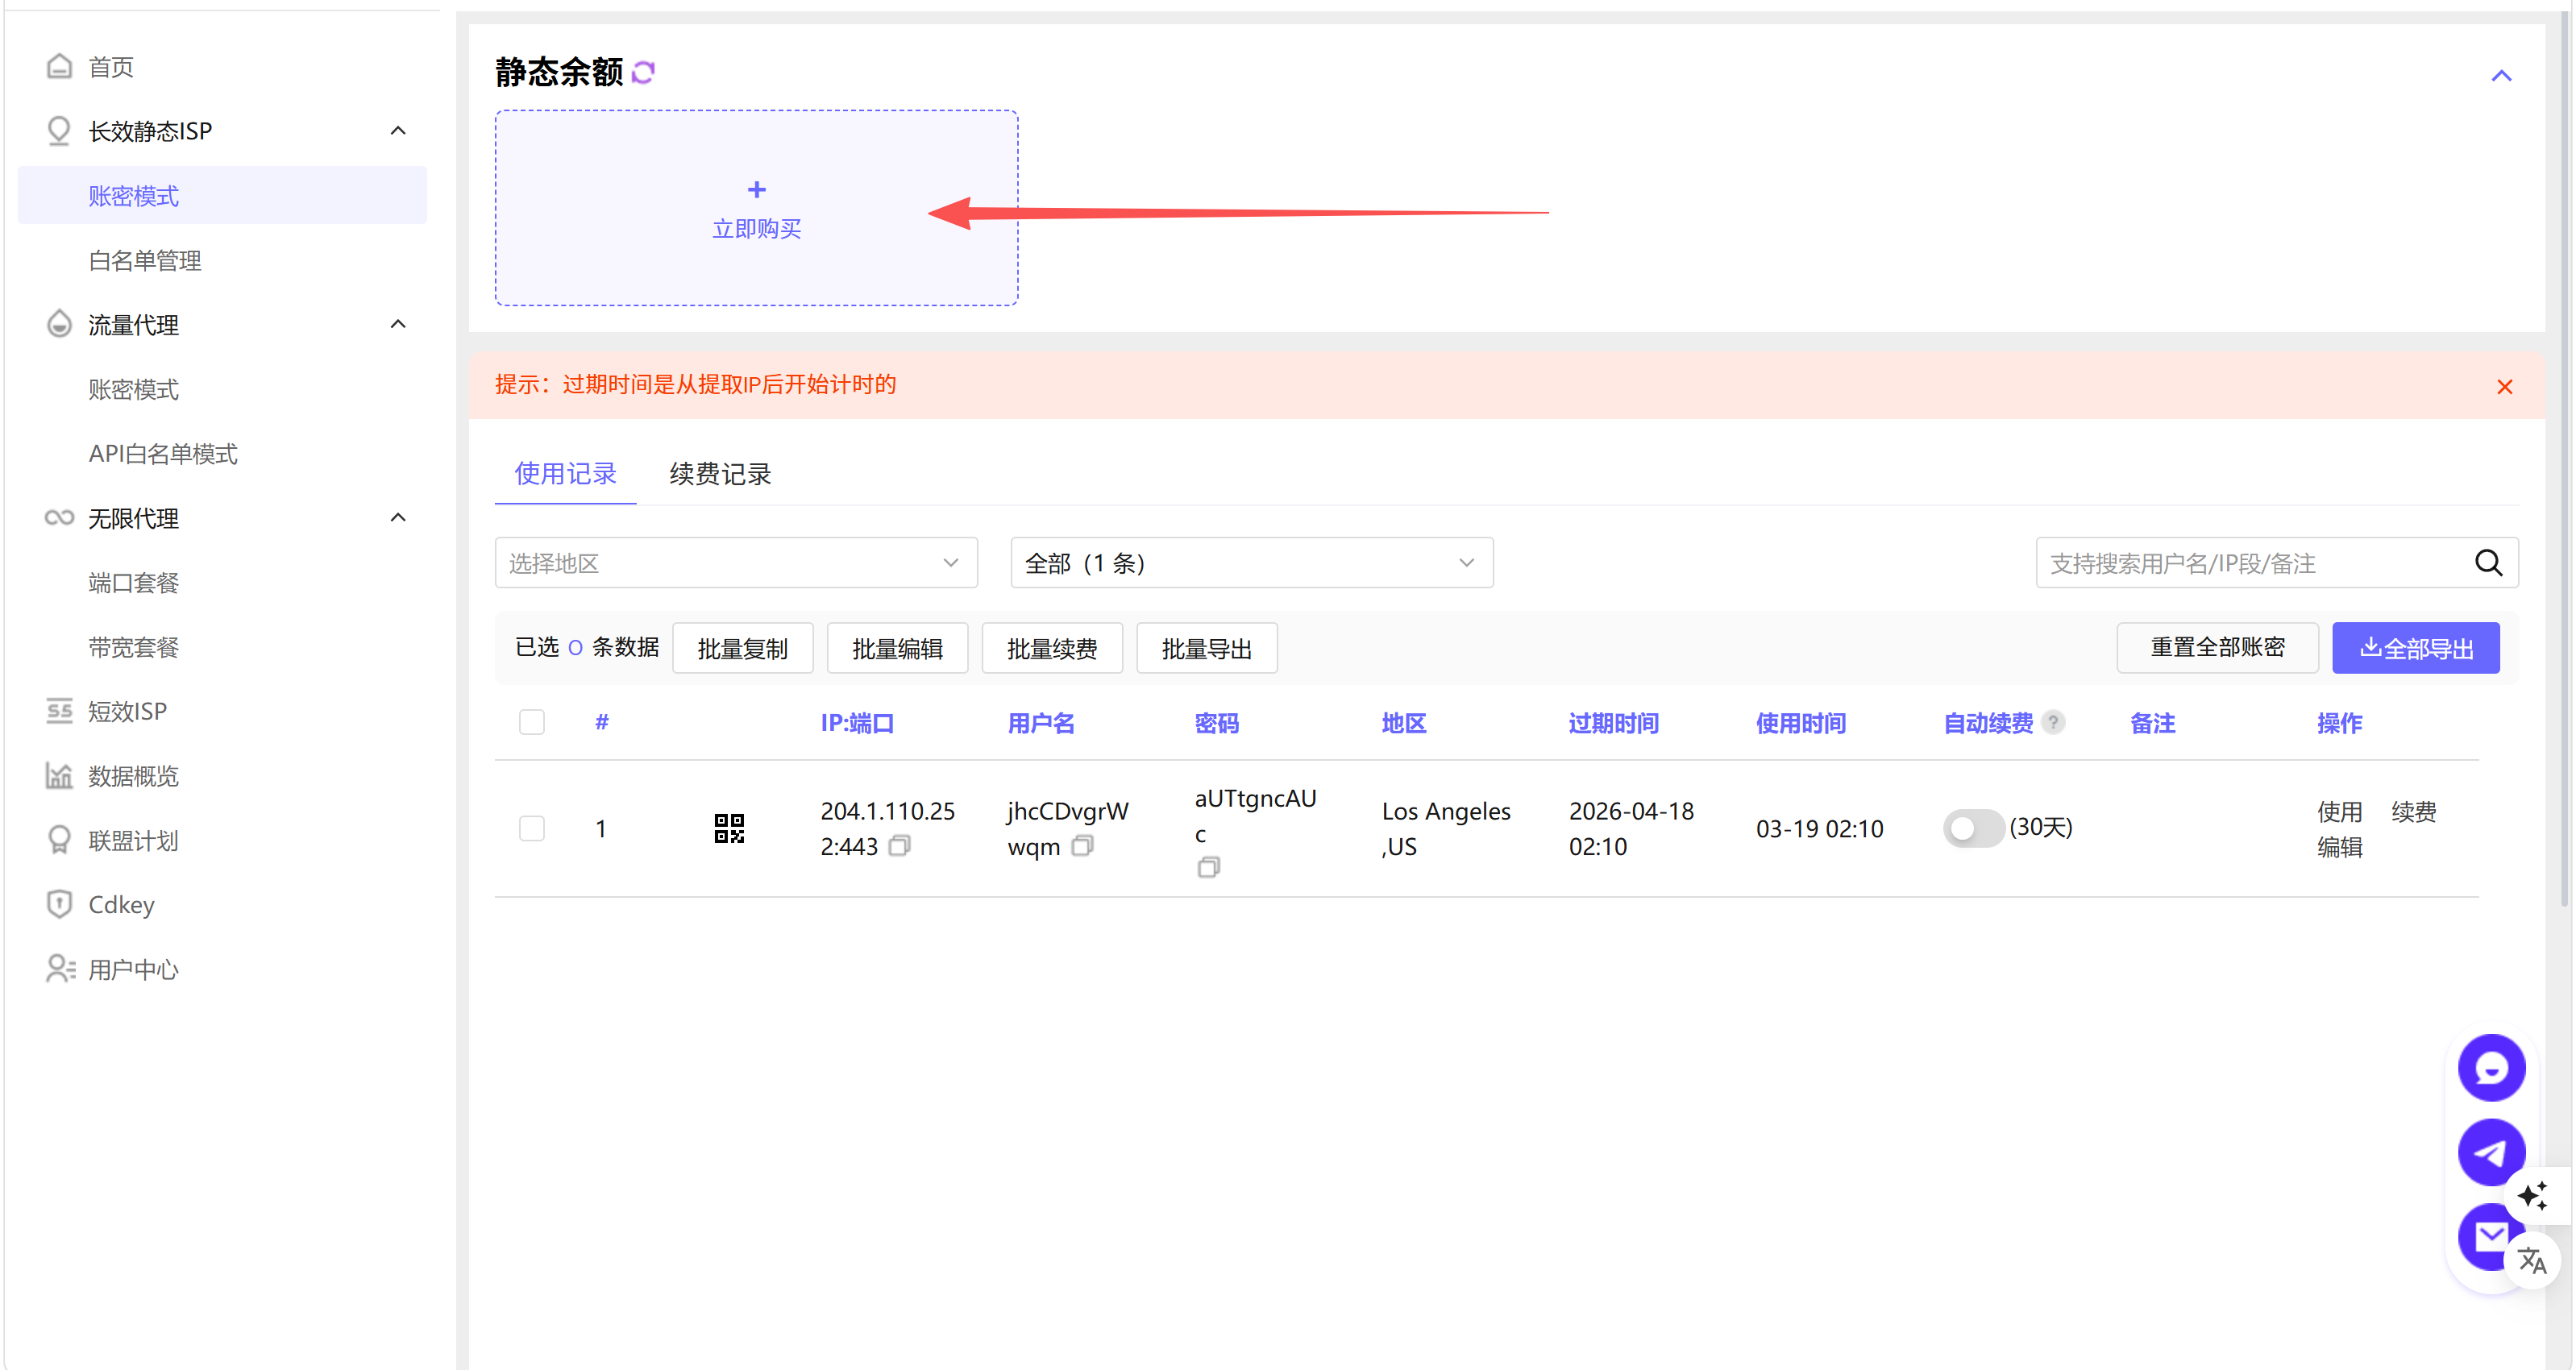Open the 选择地区 dropdown
Screen dimensions: 2576x1370
point(735,563)
